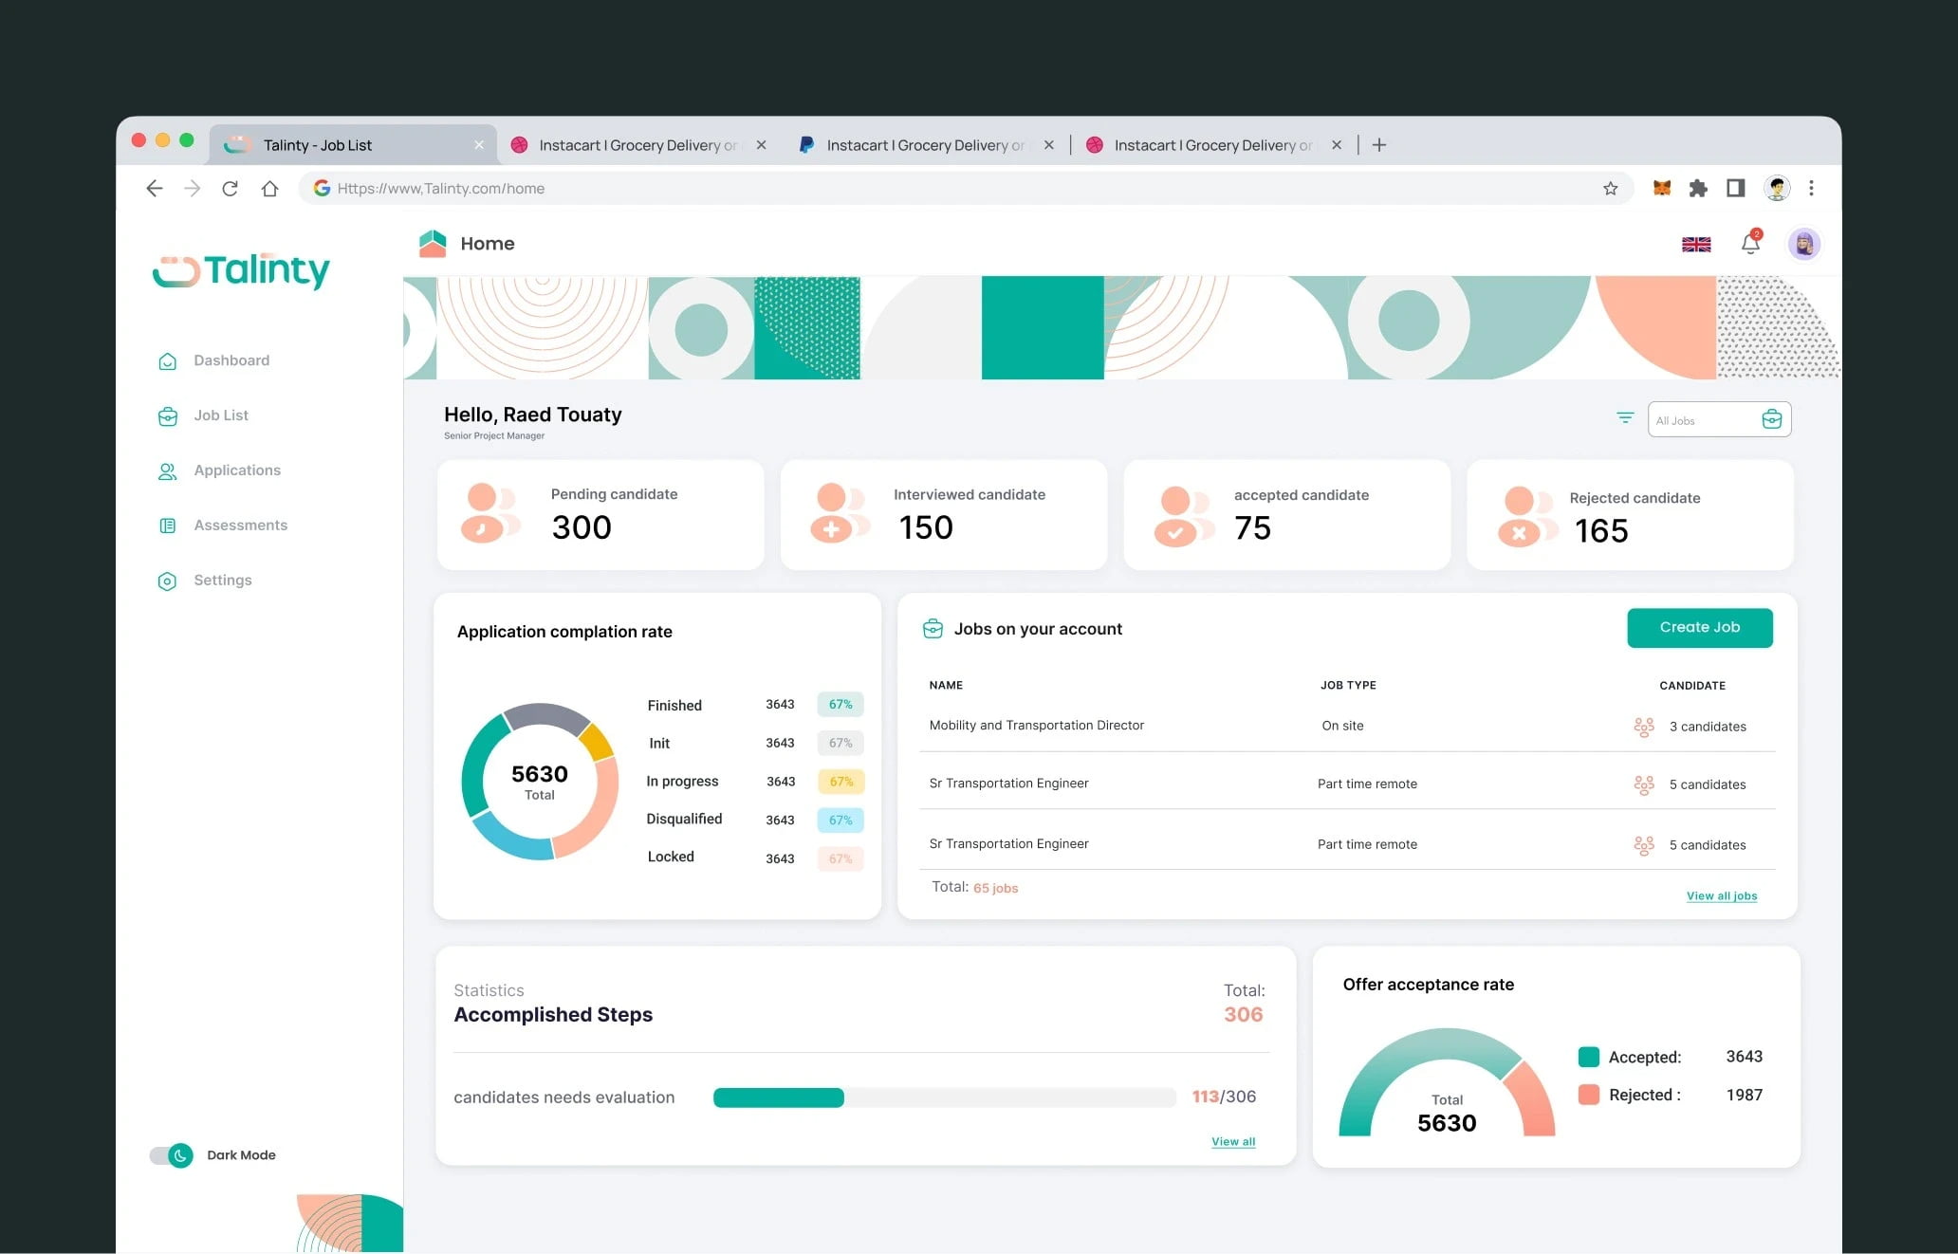Go to Applications in the sidebar
This screenshot has width=1958, height=1254.
[219, 470]
